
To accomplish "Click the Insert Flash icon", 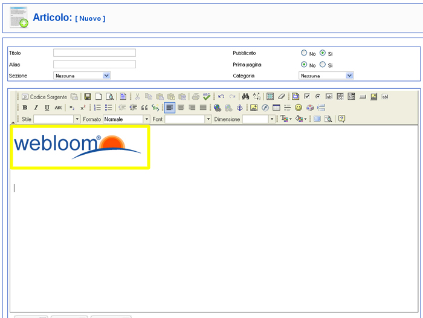I will pos(265,108).
